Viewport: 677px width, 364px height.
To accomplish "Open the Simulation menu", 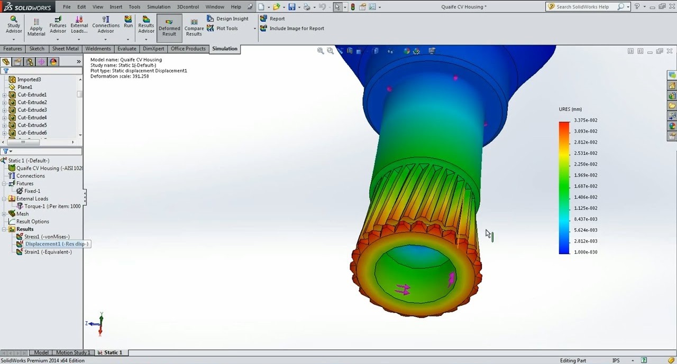I will click(159, 7).
